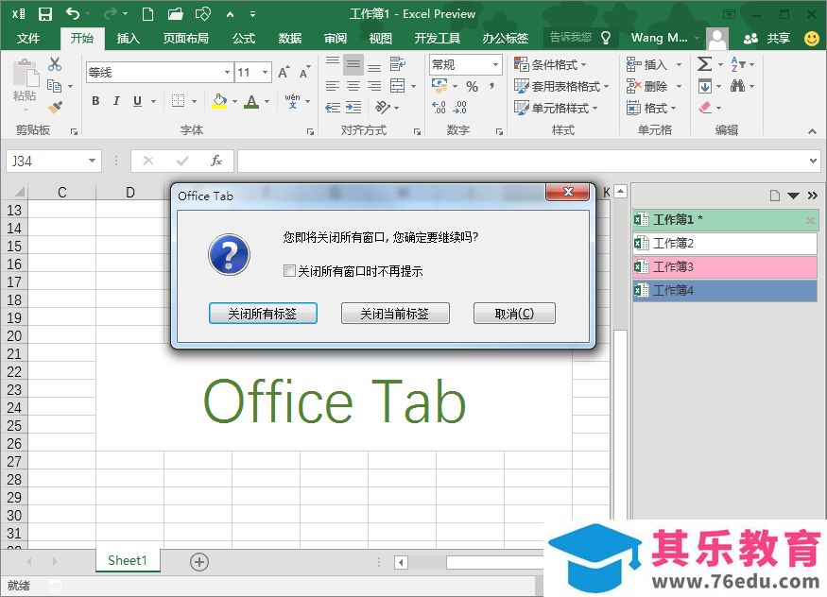This screenshot has width=827, height=597.
Task: Expand the formula bar chevron
Action: (813, 161)
